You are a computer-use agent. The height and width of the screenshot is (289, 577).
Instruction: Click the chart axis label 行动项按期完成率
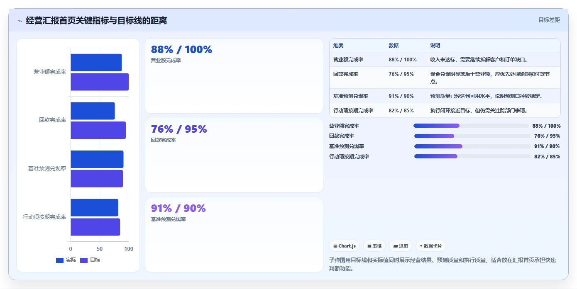coord(44,217)
